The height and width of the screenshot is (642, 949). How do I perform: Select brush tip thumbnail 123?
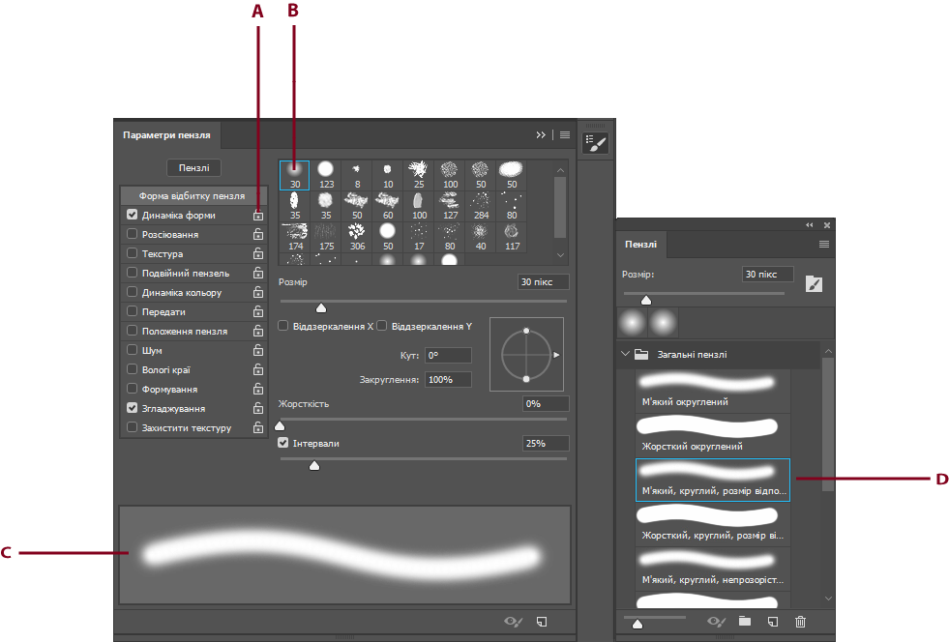(x=326, y=175)
